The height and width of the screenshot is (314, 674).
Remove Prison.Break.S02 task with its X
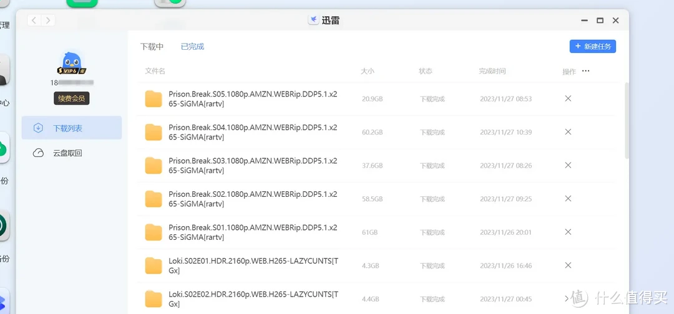[x=568, y=199]
